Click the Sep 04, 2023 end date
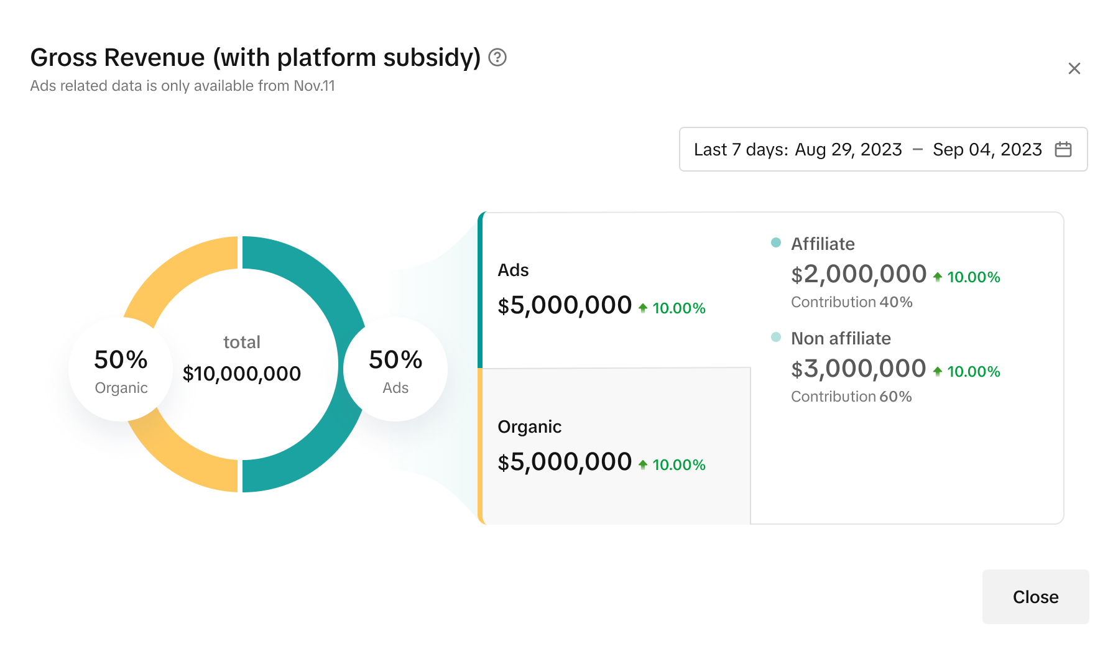The image size is (1118, 654). (987, 149)
